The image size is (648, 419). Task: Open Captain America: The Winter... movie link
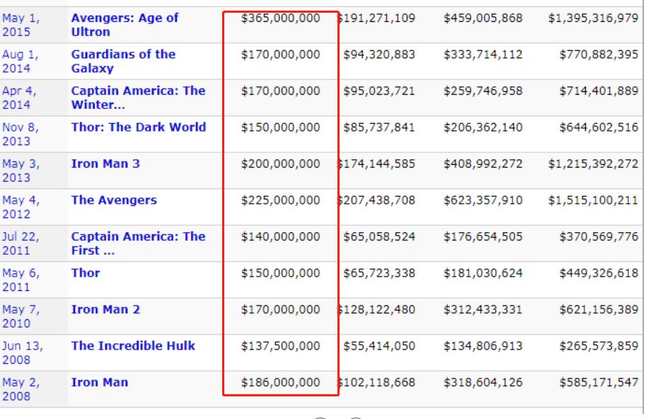click(138, 98)
